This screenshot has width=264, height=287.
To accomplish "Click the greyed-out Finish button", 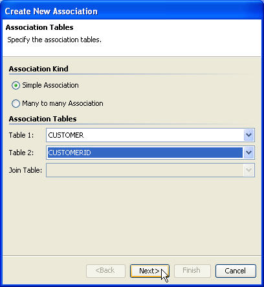I will 192,271.
